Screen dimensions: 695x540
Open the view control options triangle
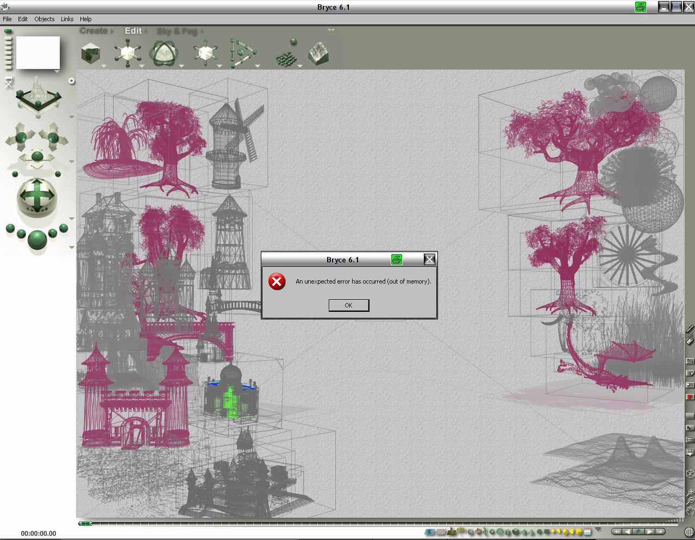click(72, 117)
